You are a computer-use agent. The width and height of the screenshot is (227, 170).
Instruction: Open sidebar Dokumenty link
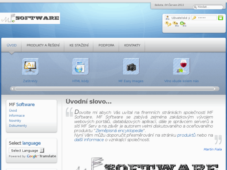(18, 126)
